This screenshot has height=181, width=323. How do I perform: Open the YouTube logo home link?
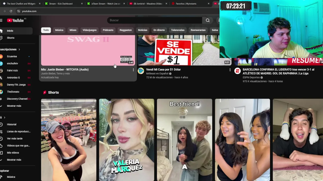(x=15, y=20)
